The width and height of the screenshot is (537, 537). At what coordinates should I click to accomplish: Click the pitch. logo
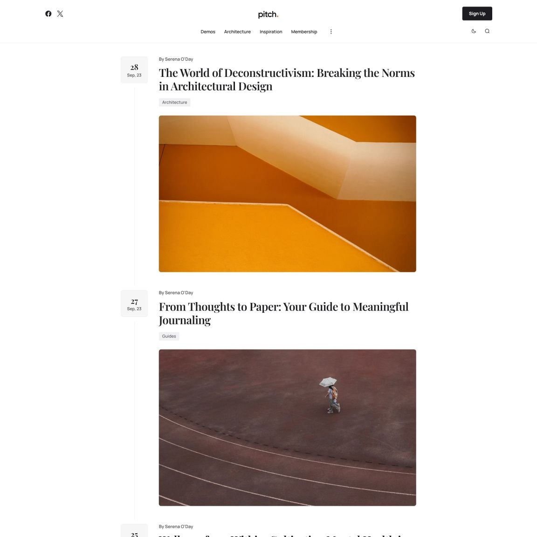(268, 14)
